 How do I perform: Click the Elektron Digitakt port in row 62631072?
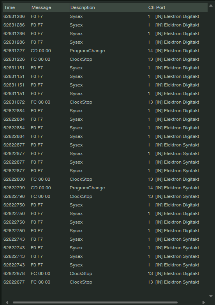177,102
